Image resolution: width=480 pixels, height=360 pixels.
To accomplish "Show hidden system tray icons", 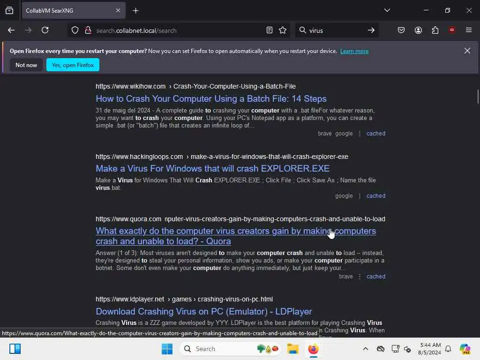I will pos(366,349).
